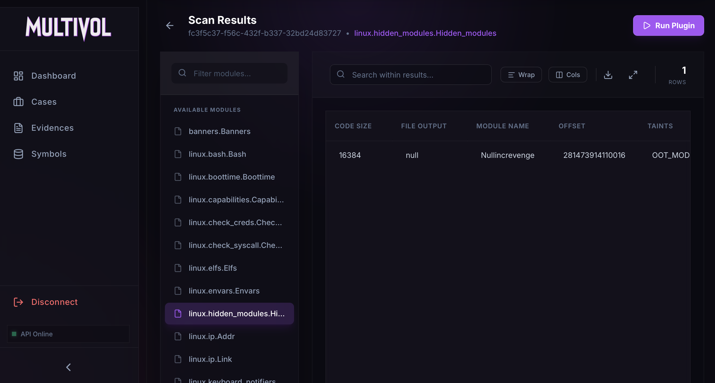Open the Cols column selector
This screenshot has height=383, width=715.
coord(567,75)
